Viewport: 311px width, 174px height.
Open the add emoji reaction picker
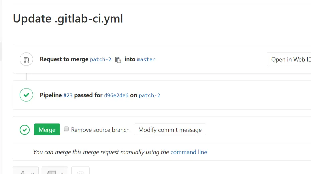click(80, 171)
